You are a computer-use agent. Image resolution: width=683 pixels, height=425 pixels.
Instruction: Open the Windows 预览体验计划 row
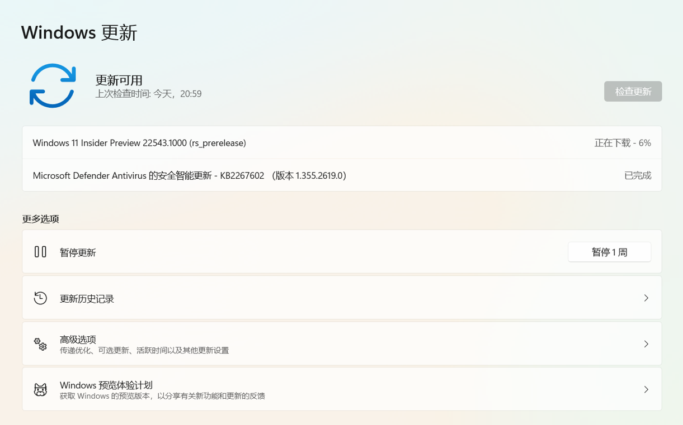point(342,389)
